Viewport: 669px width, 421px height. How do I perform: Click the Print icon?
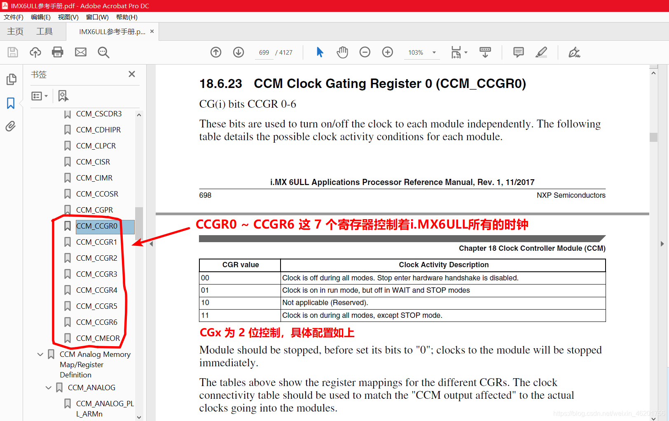pos(58,52)
